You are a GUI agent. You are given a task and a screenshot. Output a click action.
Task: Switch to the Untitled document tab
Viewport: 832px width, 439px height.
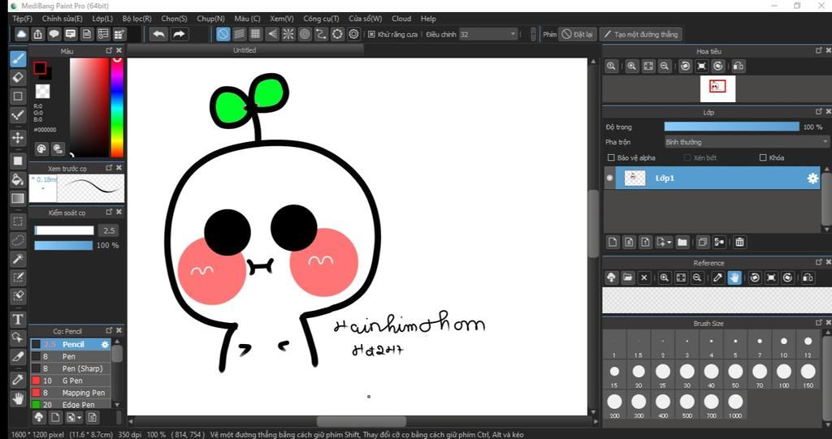coord(245,50)
